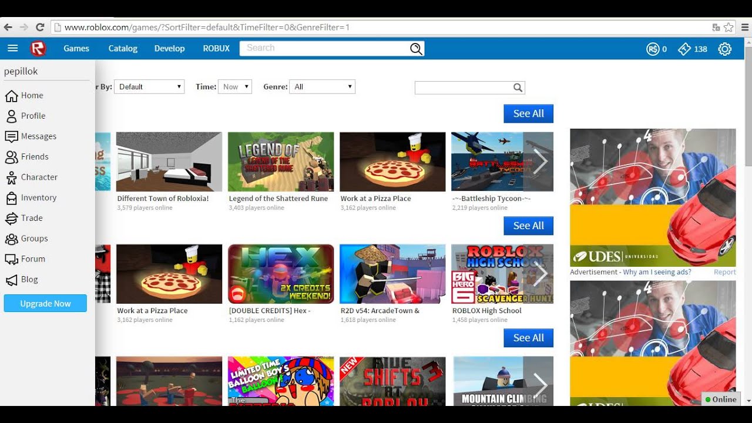Click the search magnifier in top bar
The width and height of the screenshot is (752, 423).
coord(416,49)
